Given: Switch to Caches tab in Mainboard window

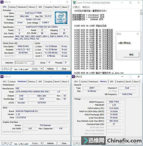Looking at the screenshot, I should (12, 81).
